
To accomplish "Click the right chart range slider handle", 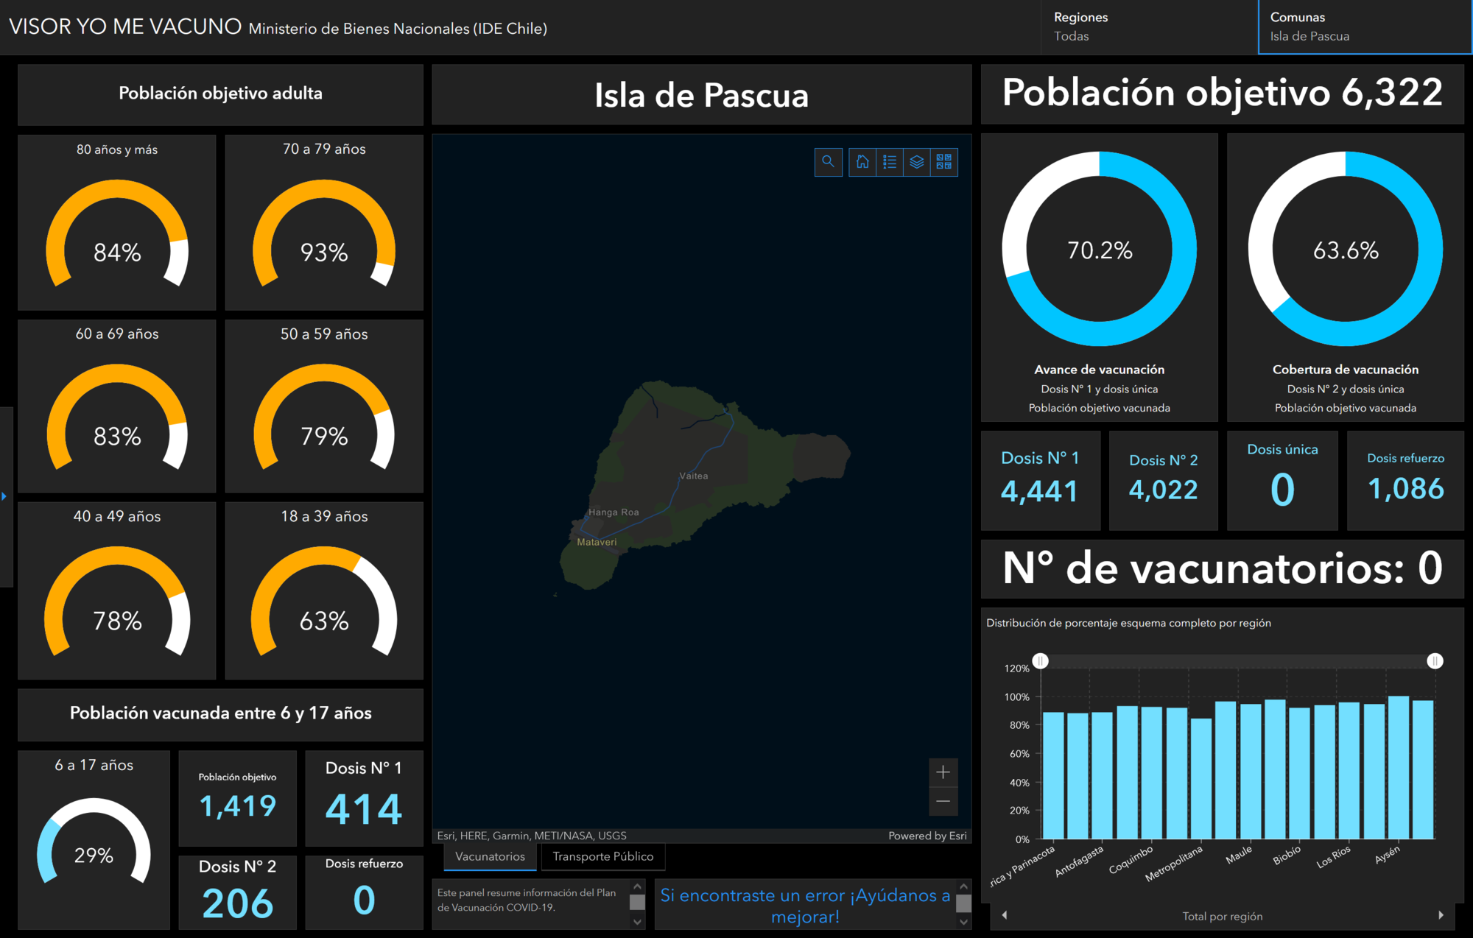I will tap(1435, 661).
